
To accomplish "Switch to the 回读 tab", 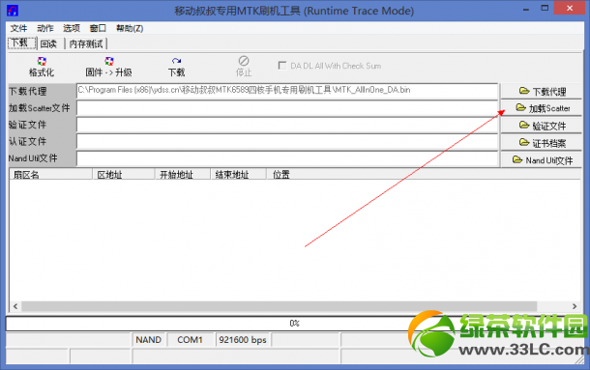I will pyautogui.click(x=48, y=44).
